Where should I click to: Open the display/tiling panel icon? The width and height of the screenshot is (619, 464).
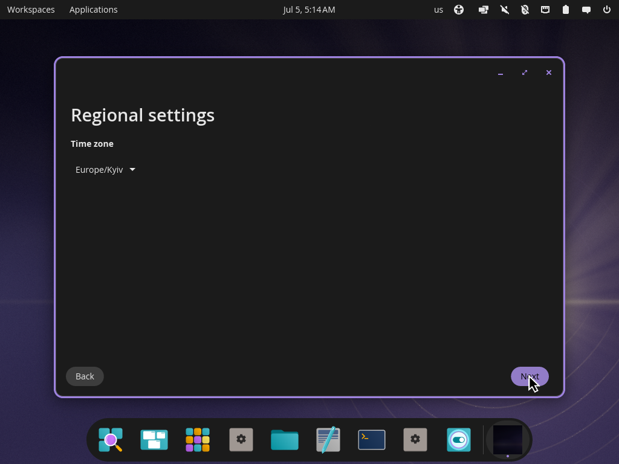483,10
